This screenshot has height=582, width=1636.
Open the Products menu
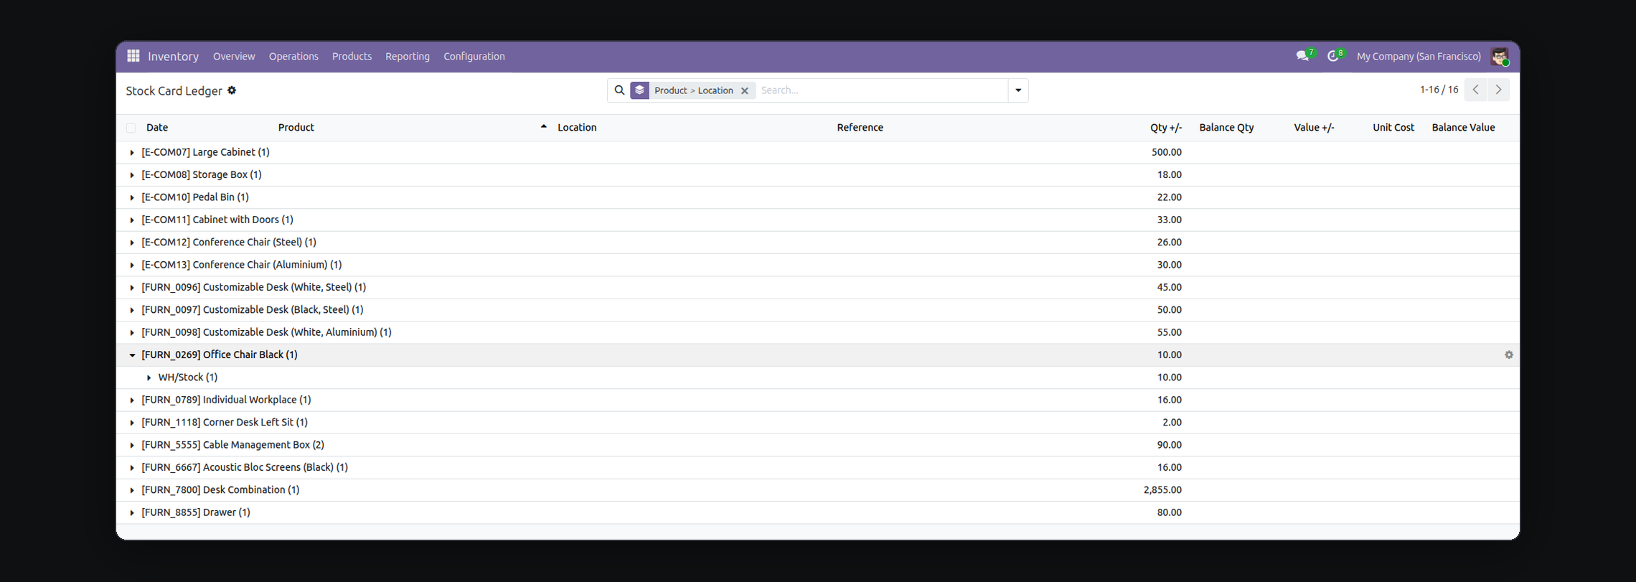pos(352,56)
